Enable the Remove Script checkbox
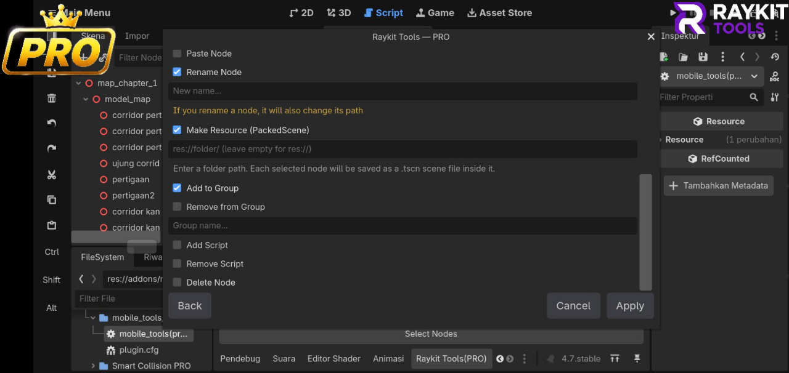789x373 pixels. [177, 263]
